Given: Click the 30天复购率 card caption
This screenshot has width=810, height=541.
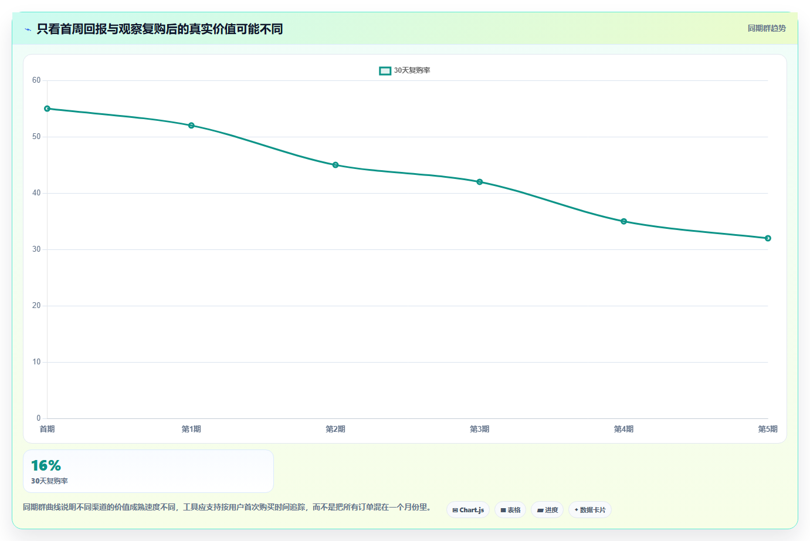Looking at the screenshot, I should point(50,481).
